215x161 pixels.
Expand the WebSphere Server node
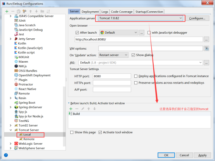(10, 148)
